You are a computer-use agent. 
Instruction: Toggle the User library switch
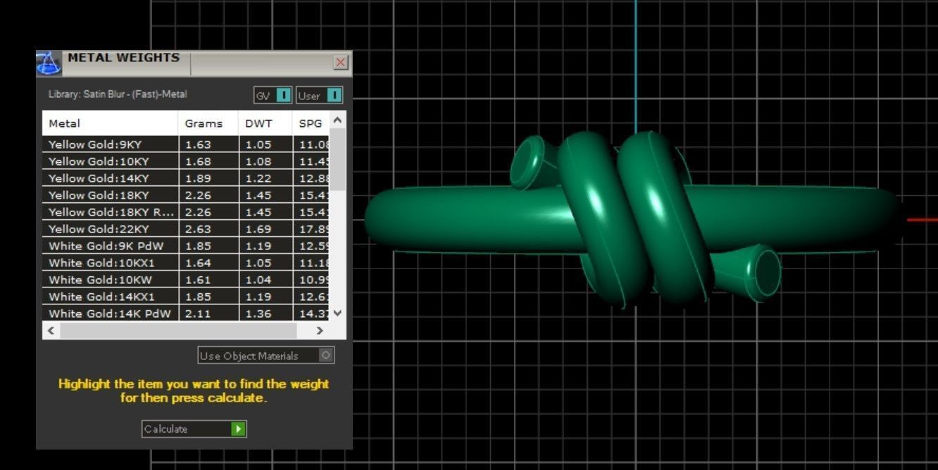(x=319, y=95)
